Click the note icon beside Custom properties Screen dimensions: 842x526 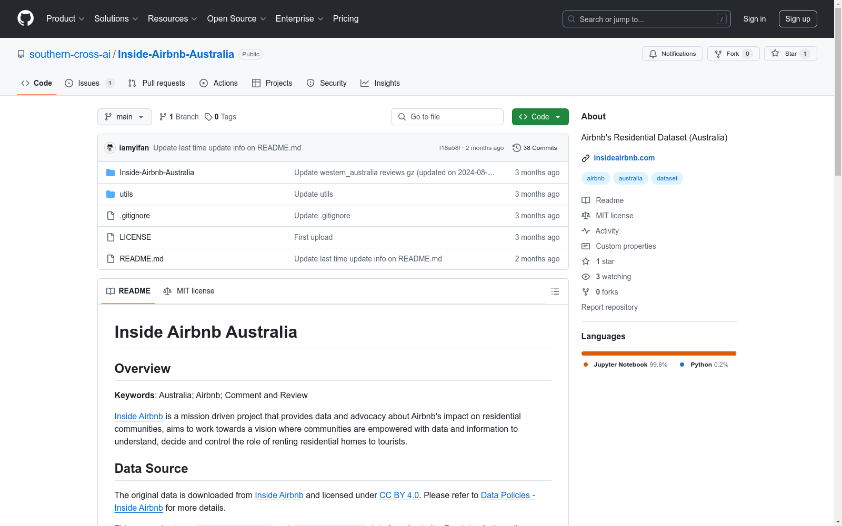pos(586,246)
